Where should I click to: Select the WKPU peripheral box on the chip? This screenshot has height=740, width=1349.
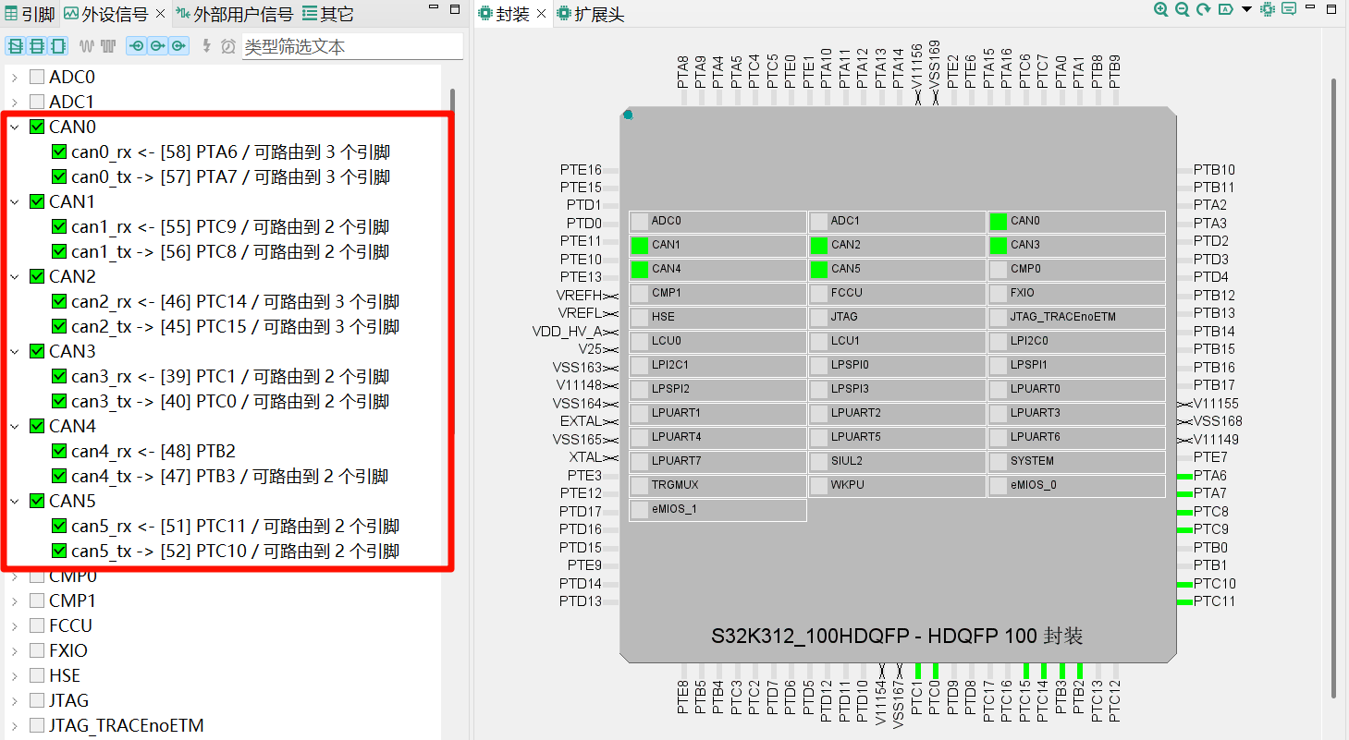897,486
